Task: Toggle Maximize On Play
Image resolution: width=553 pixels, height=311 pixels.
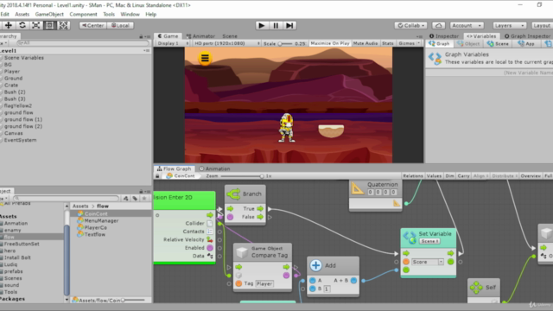Action: 330,43
